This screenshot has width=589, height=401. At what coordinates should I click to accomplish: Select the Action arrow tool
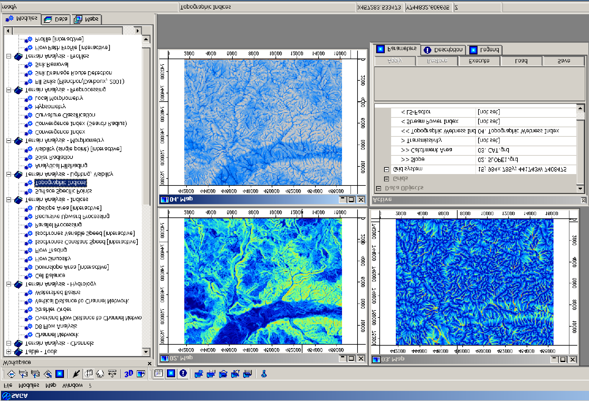point(76,374)
